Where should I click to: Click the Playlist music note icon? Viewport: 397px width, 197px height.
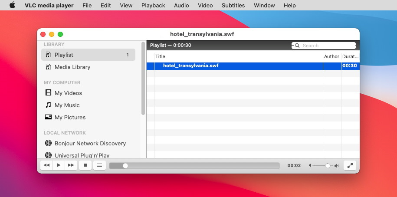point(48,54)
